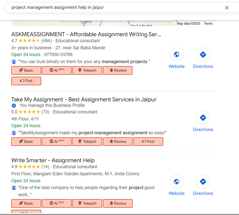Click Teleport button under Take My Assignment

point(87,142)
